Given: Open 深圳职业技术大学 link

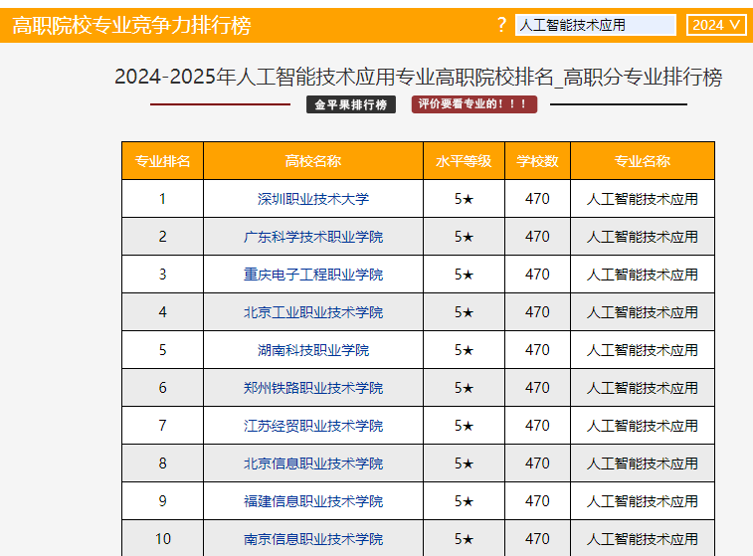Looking at the screenshot, I should (312, 199).
